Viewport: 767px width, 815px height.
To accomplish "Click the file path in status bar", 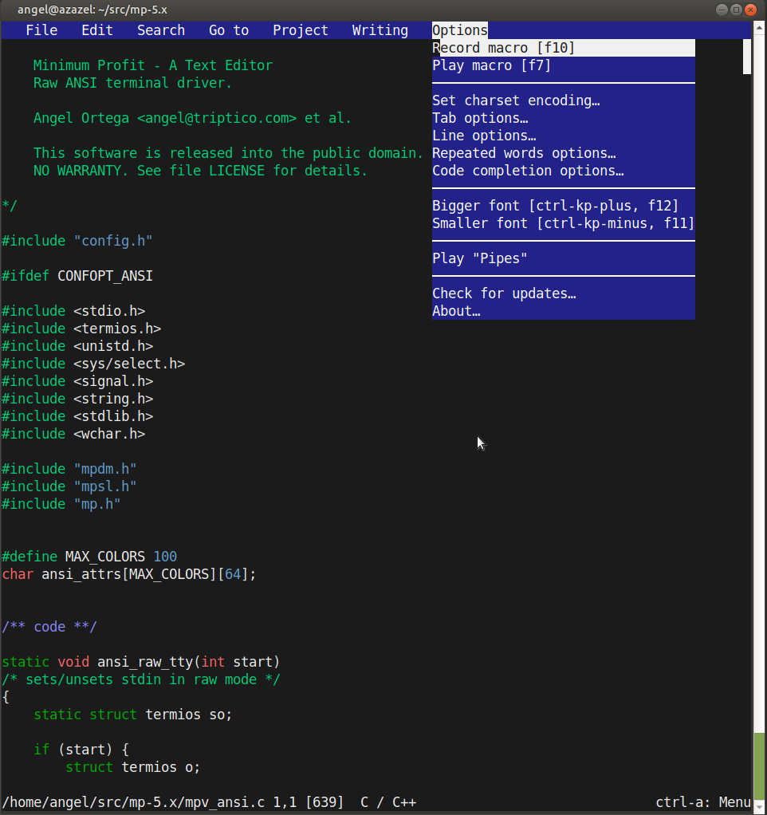I will (x=134, y=802).
